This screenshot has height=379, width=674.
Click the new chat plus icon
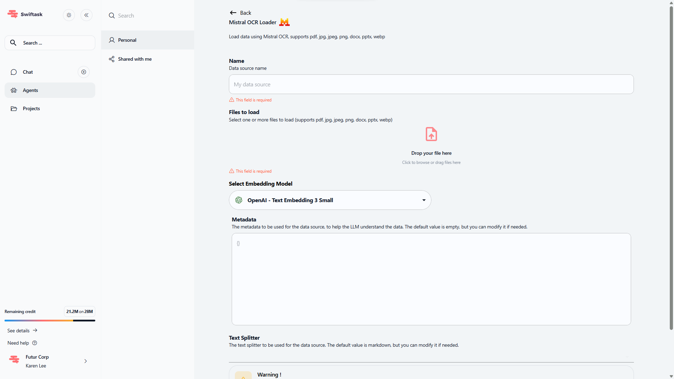84,72
